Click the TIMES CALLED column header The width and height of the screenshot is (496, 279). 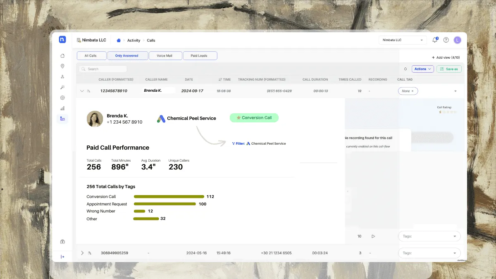tap(350, 79)
